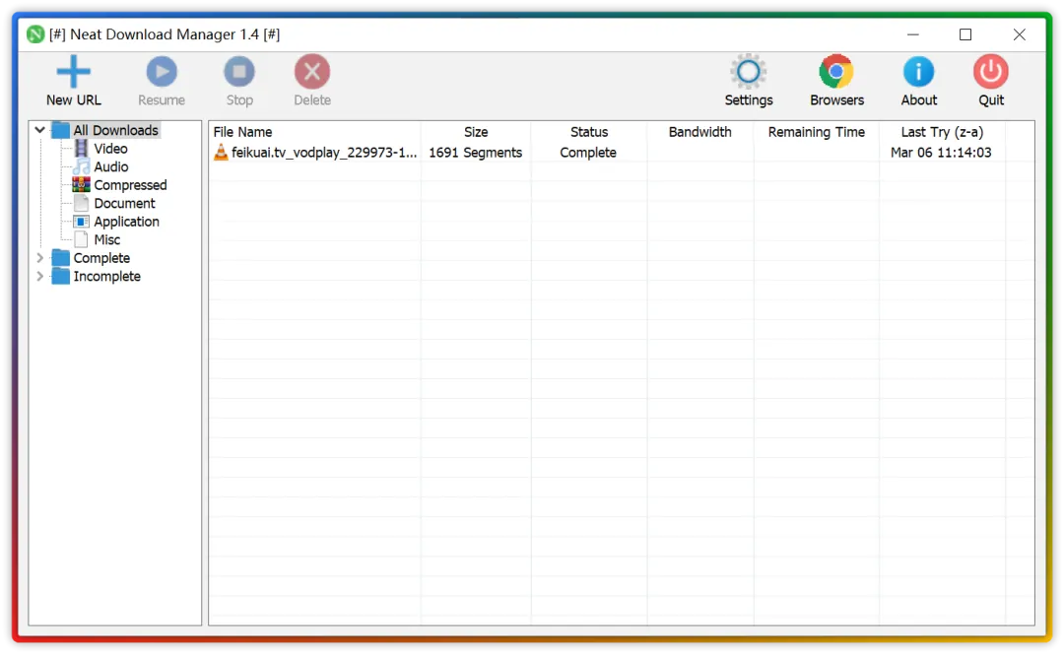The image size is (1064, 654).
Task: Sort by Status column header
Action: pos(589,132)
